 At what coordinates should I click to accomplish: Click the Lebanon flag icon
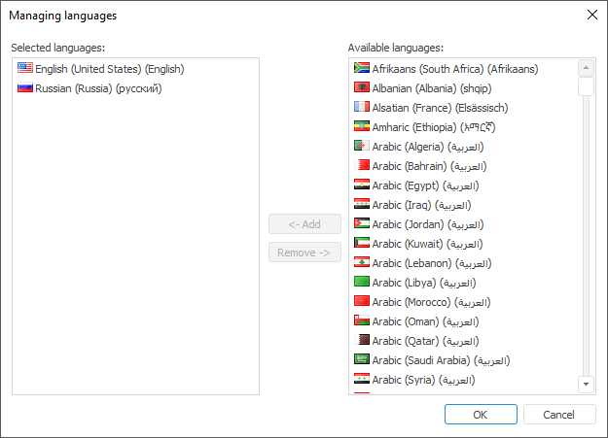(x=361, y=263)
